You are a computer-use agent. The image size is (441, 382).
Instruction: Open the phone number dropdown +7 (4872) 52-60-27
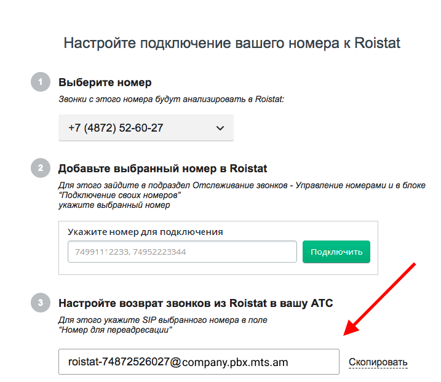pyautogui.click(x=146, y=128)
